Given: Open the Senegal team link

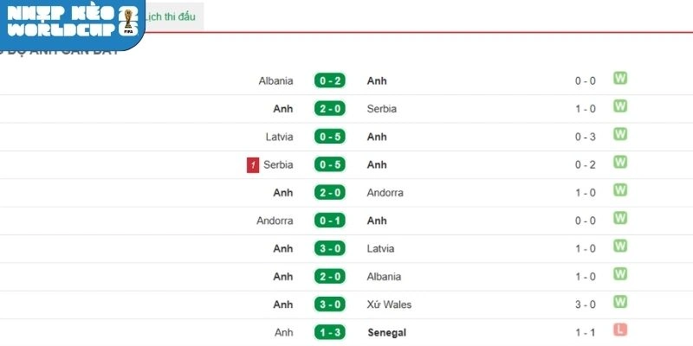Looking at the screenshot, I should pyautogui.click(x=386, y=332).
